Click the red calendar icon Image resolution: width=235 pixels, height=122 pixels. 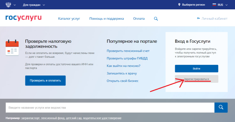coord(12,48)
